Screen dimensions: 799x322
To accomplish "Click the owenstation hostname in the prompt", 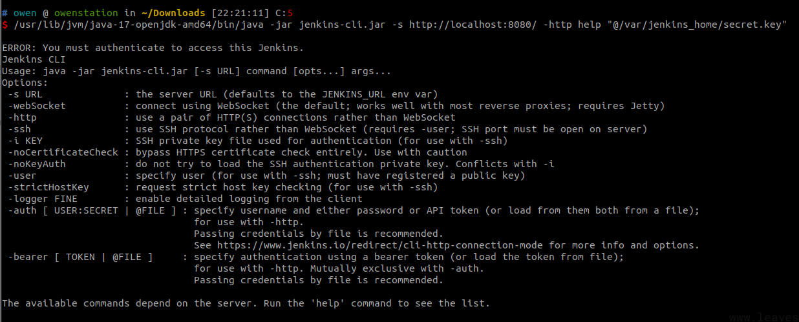I will tap(86, 13).
